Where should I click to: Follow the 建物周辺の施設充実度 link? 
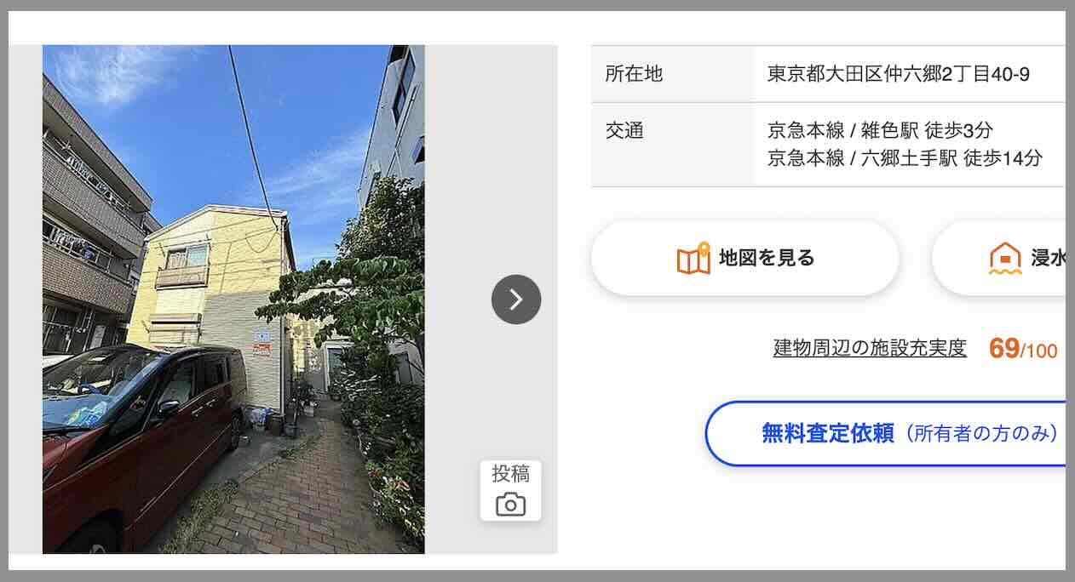point(870,348)
